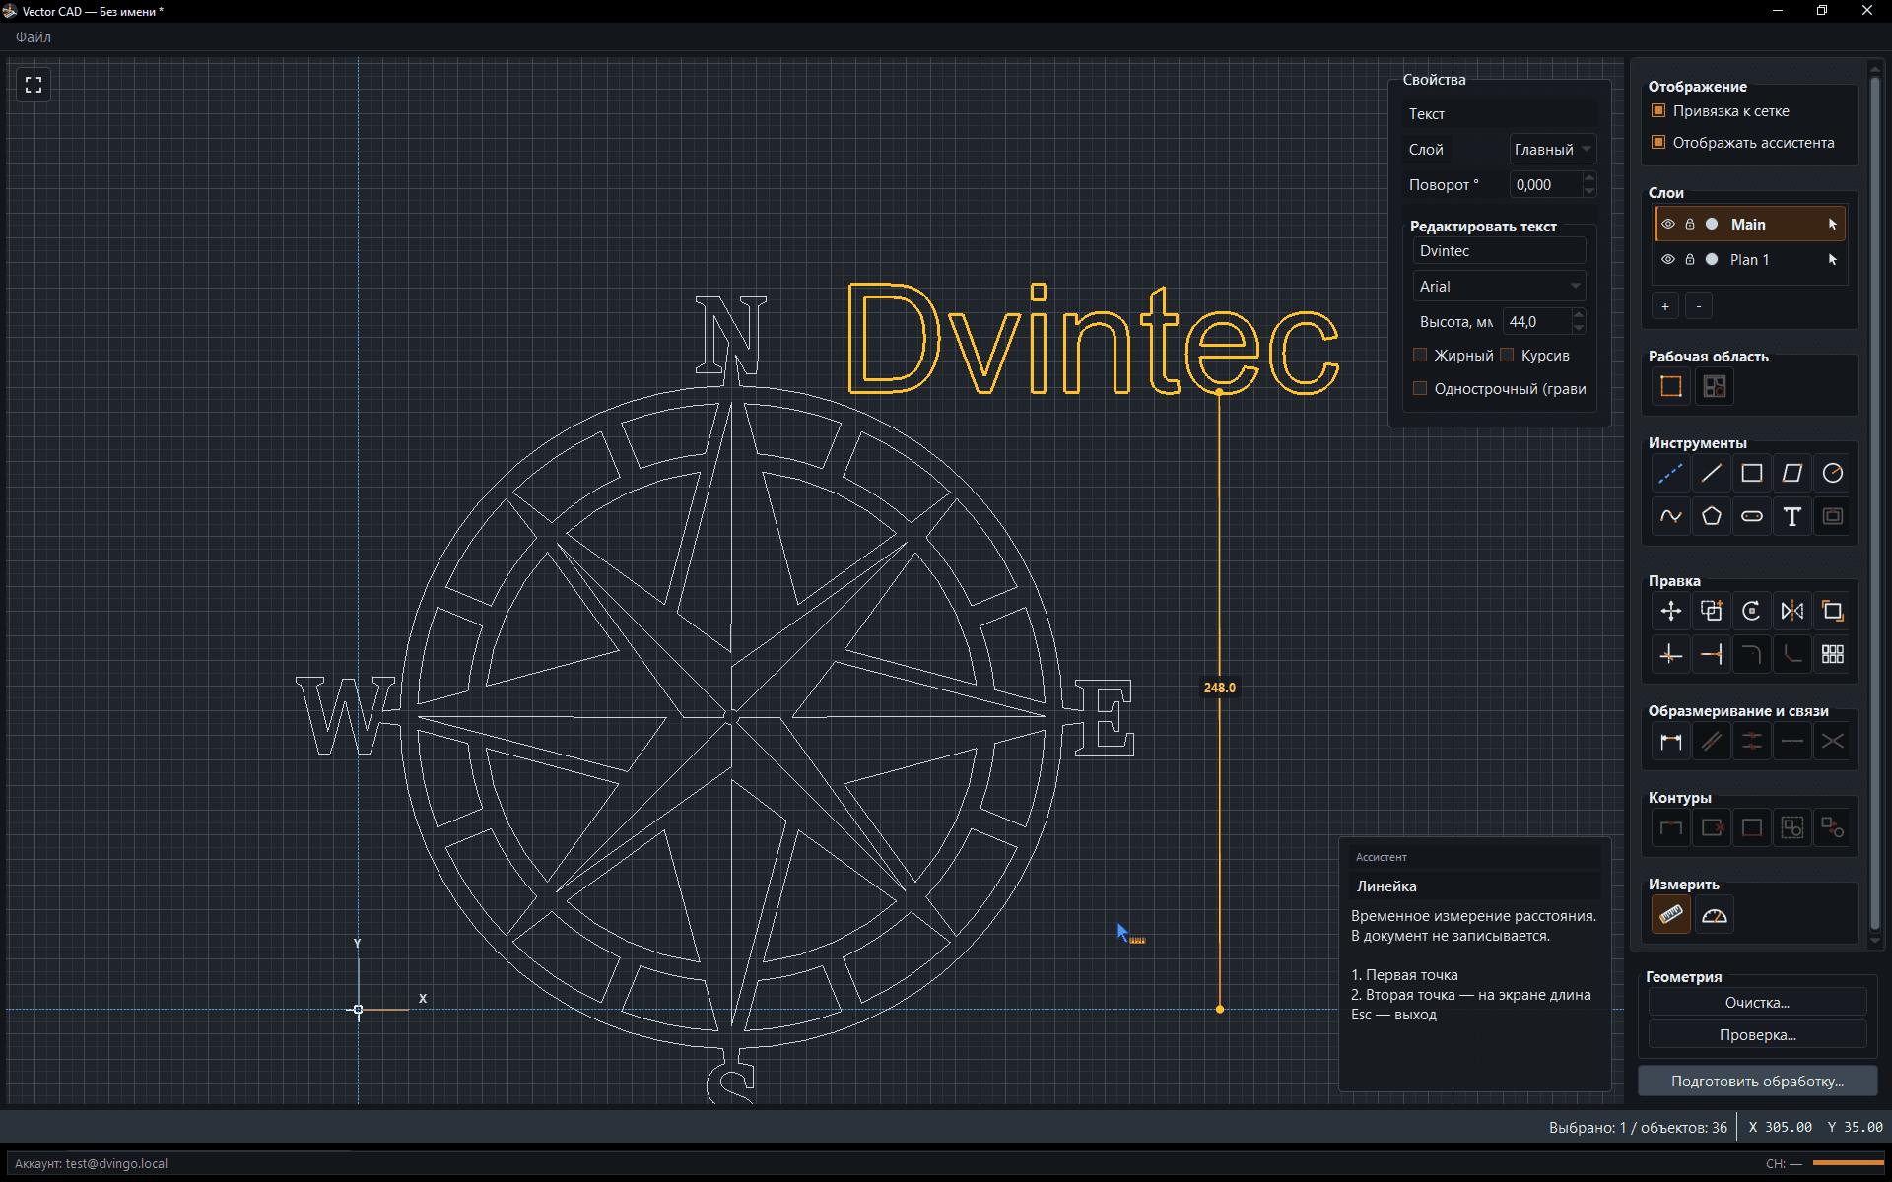Activate the Ruler measure tool
The image size is (1892, 1182).
tap(1671, 915)
